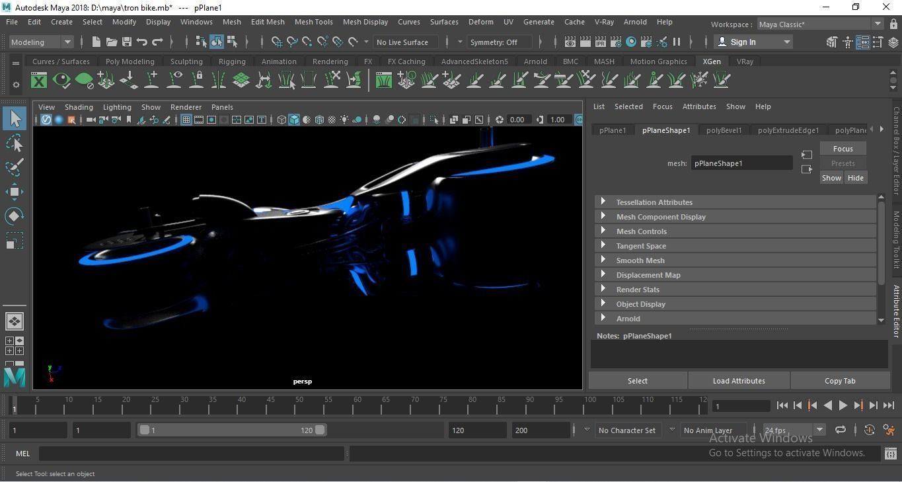Image resolution: width=902 pixels, height=482 pixels.
Task: Toggle use all lights in viewport
Action: (344, 120)
